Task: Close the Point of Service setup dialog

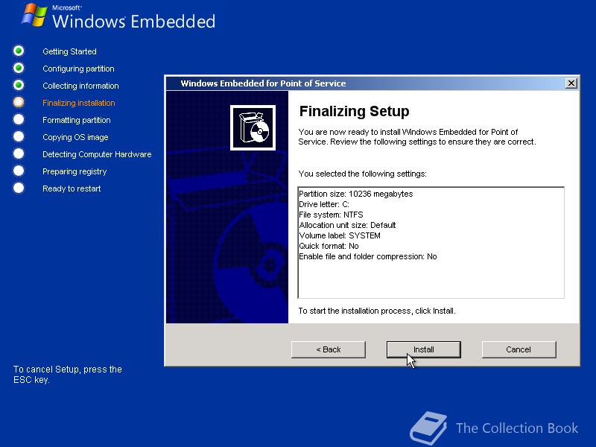Action: pyautogui.click(x=571, y=83)
